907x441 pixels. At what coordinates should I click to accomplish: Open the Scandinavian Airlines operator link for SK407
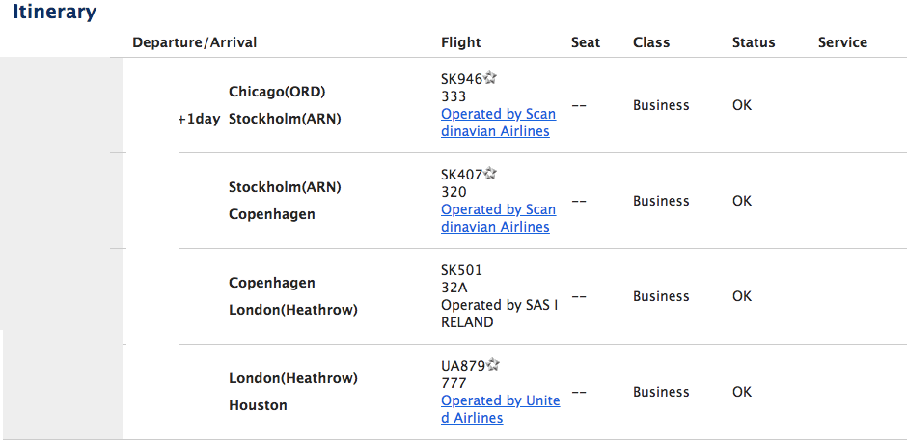498,218
